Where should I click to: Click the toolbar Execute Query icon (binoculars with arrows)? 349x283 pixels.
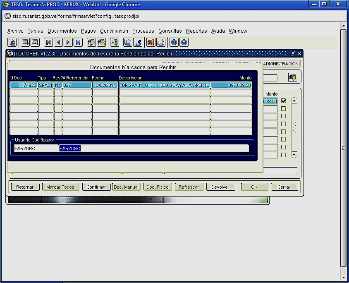click(x=101, y=42)
